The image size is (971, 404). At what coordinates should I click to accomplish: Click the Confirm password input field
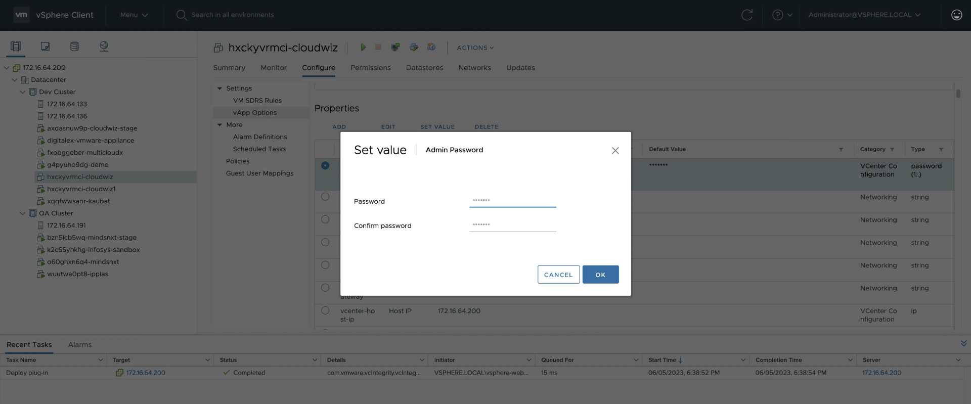512,225
